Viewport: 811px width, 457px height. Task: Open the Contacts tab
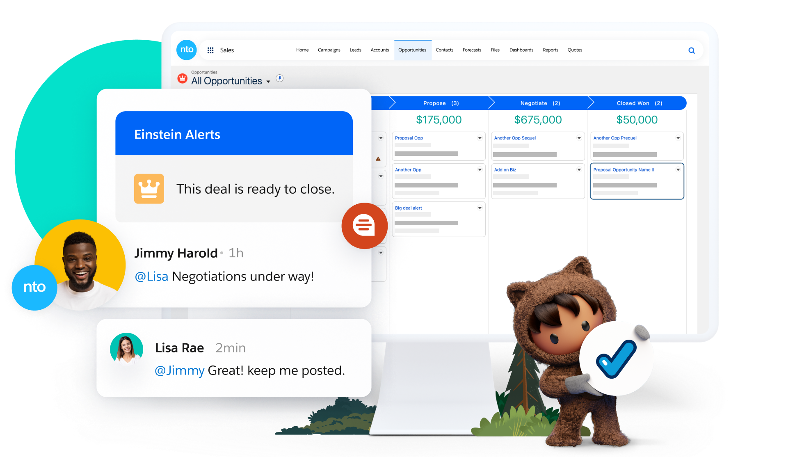[x=444, y=50]
